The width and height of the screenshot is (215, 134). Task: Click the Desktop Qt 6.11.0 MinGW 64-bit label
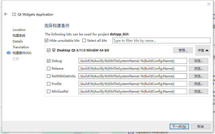(83, 50)
